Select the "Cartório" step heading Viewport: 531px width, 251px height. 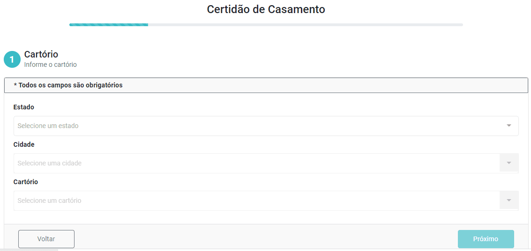[x=41, y=54]
